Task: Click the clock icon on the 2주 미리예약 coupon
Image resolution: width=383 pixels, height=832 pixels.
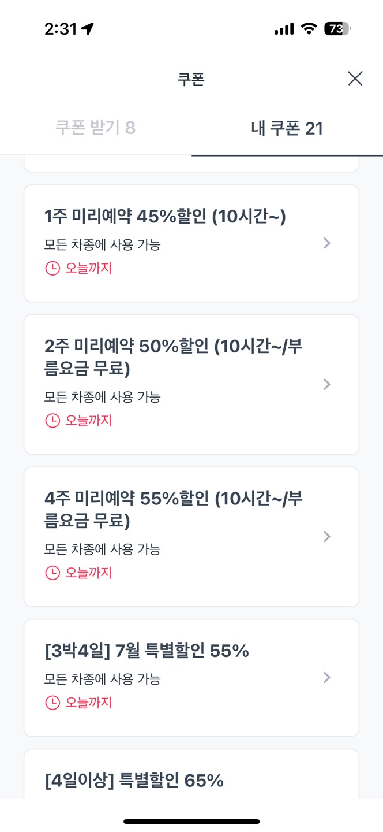Action: (52, 420)
